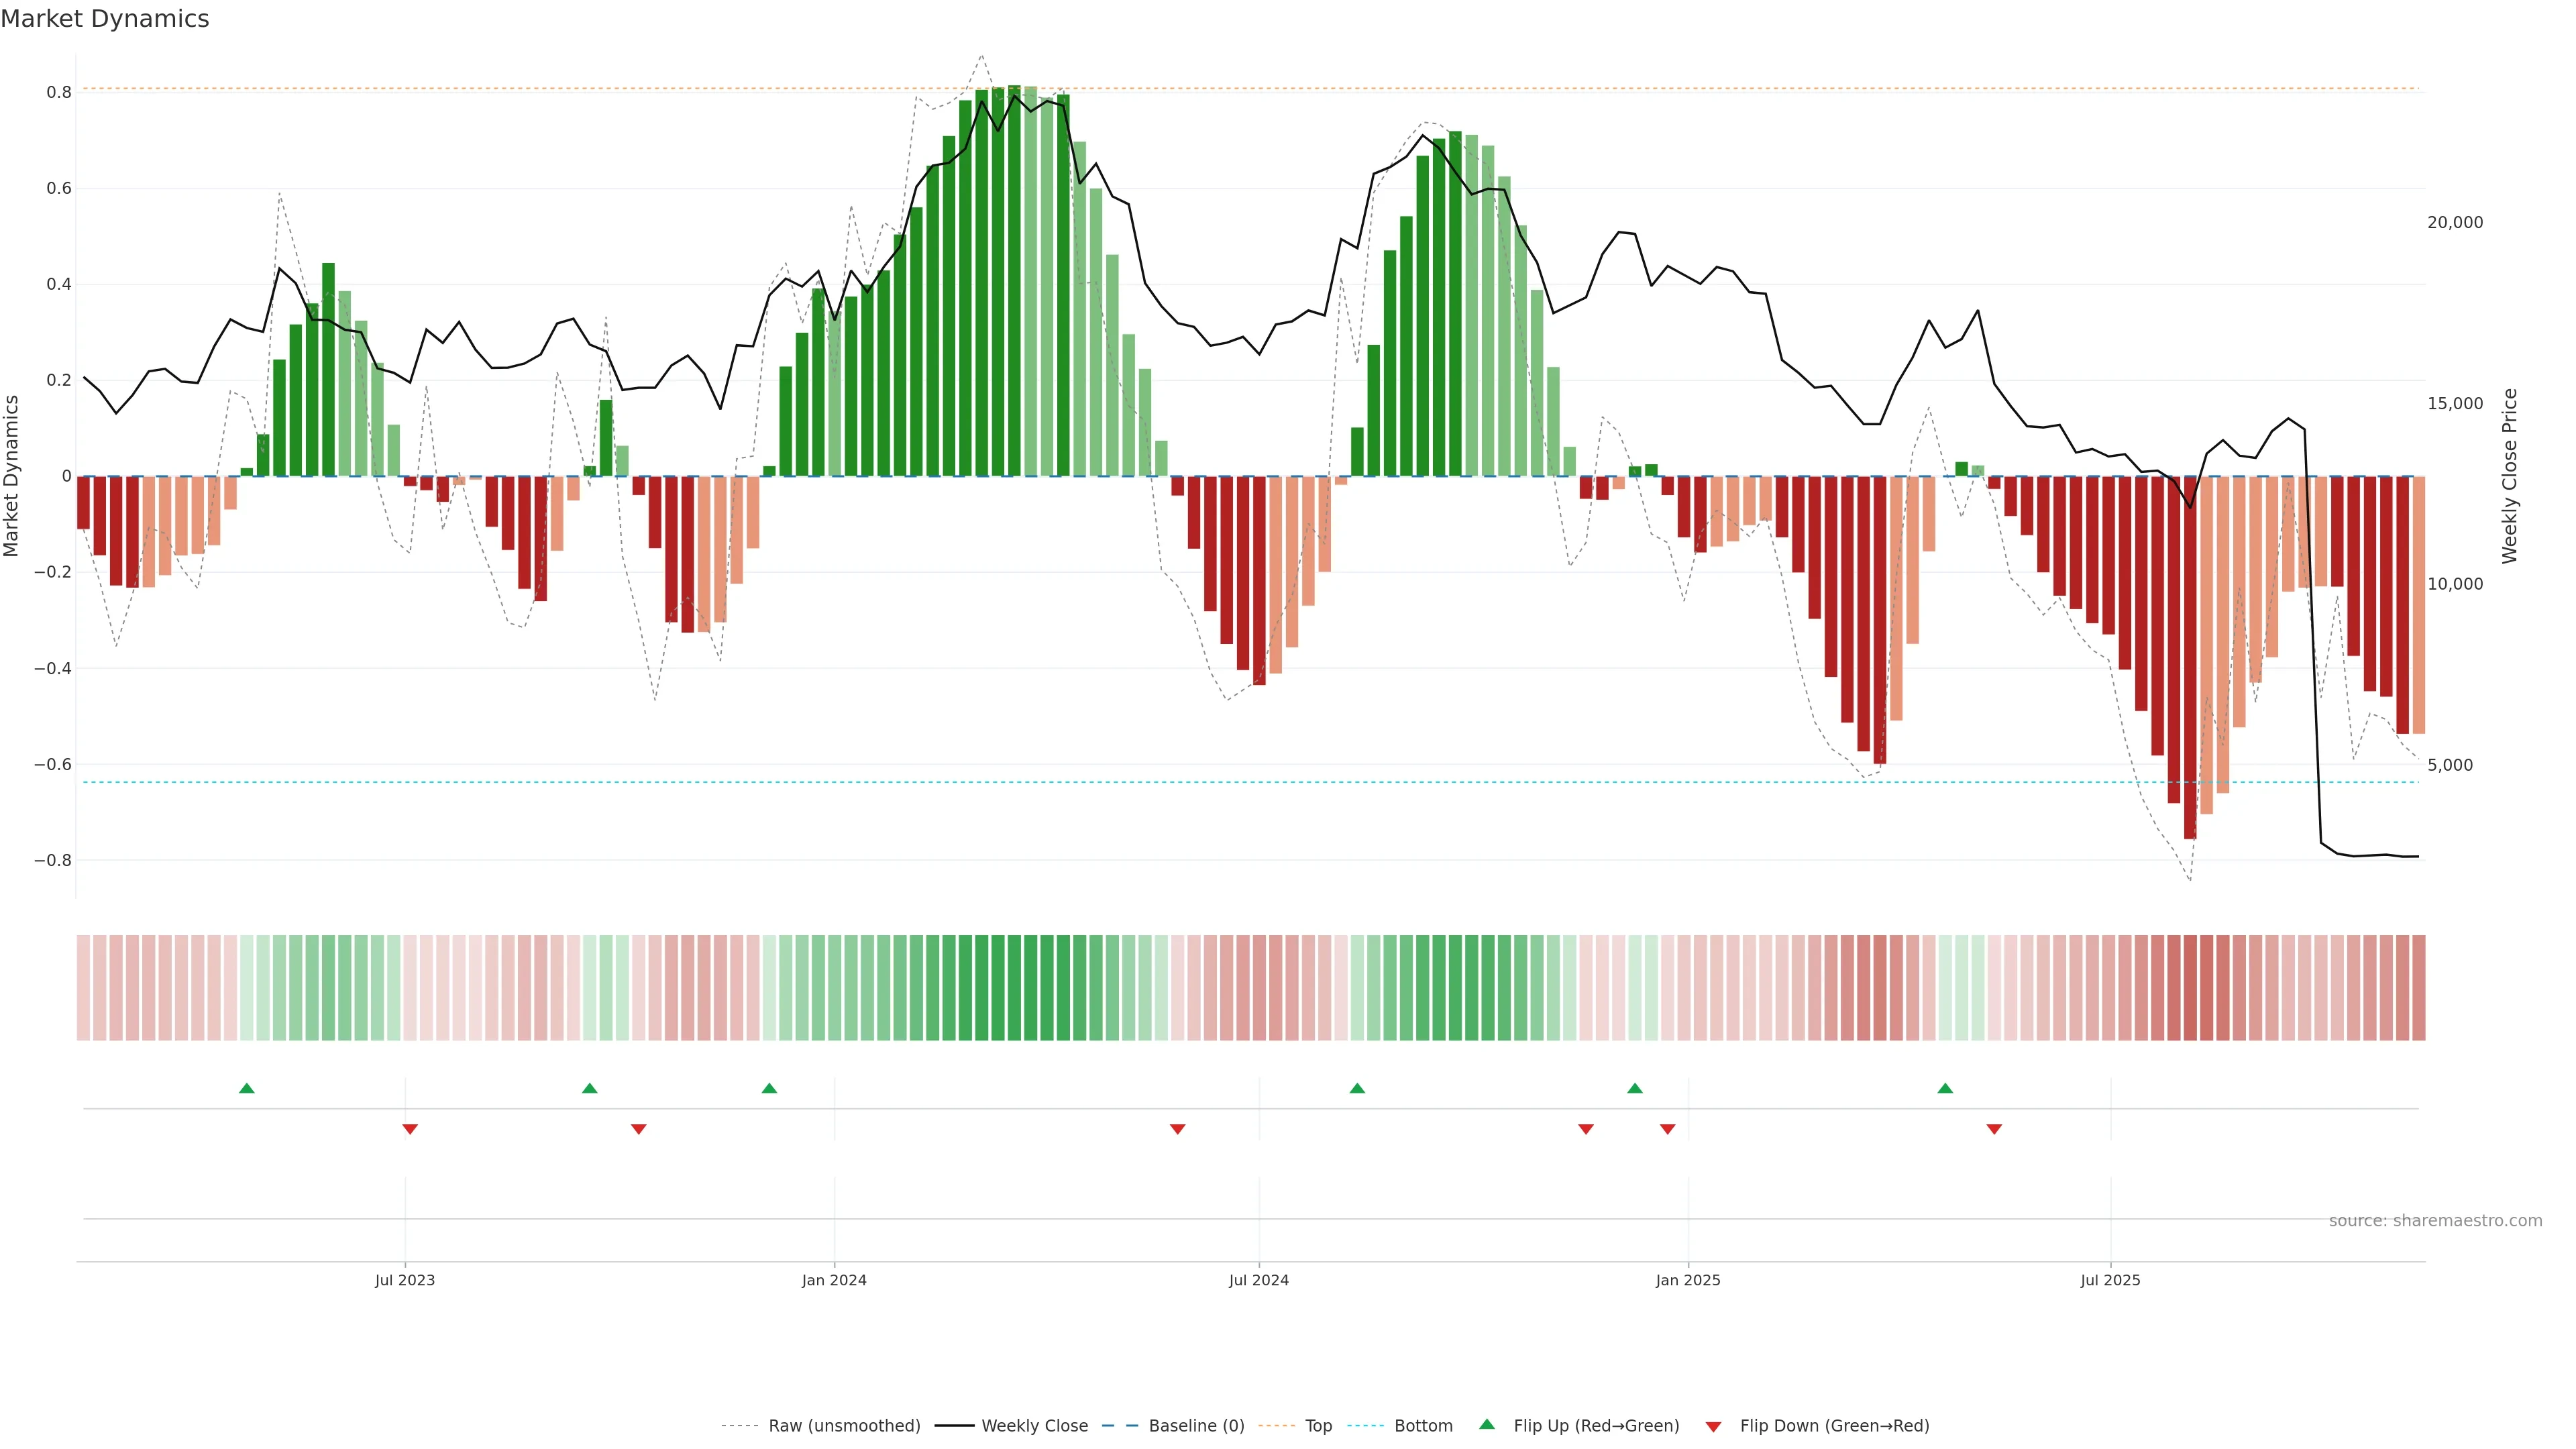This screenshot has height=1449, width=2576.
Task: Click the earliest green flip-up marker before Jul 2023
Action: pos(247,1088)
